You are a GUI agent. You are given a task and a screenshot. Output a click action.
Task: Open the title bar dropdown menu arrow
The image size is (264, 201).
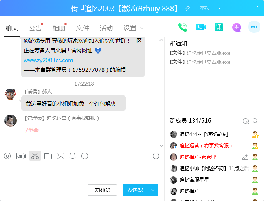coord(219,8)
